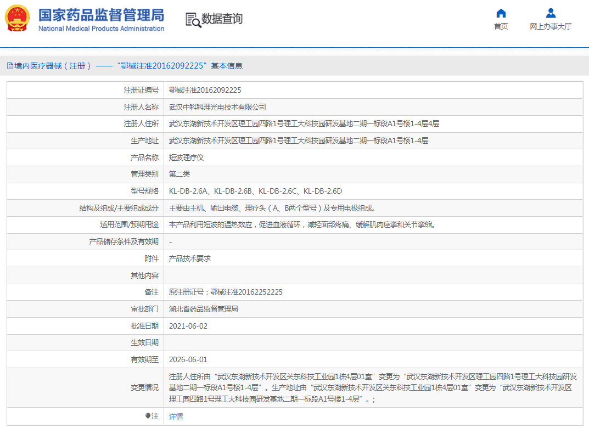
Task: Click registration number 鄂械注准20162092225 in the table
Action: pyautogui.click(x=205, y=91)
